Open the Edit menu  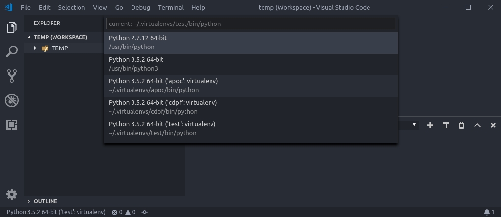pos(45,7)
